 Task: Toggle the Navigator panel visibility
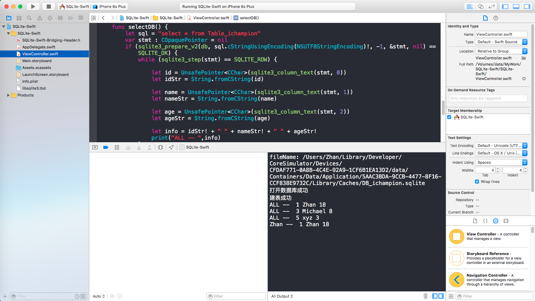pyautogui.click(x=505, y=7)
